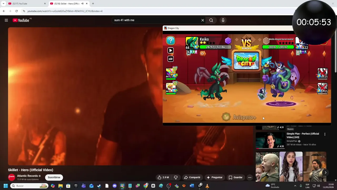
Task: Open the Windows Start menu
Action: click(6, 186)
